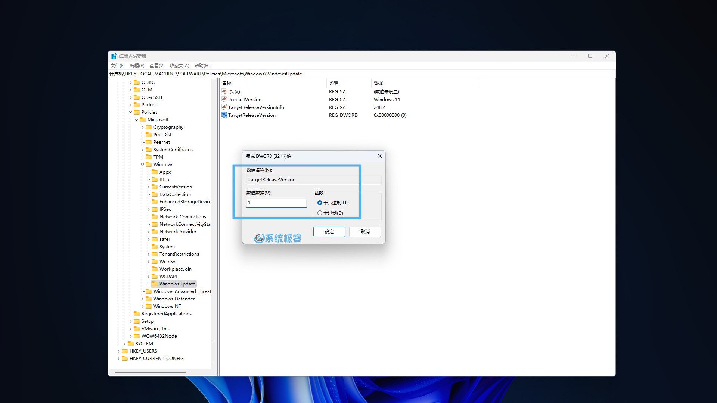
Task: Select the 十六进制(H) hexadecimal radio button
Action: point(320,203)
